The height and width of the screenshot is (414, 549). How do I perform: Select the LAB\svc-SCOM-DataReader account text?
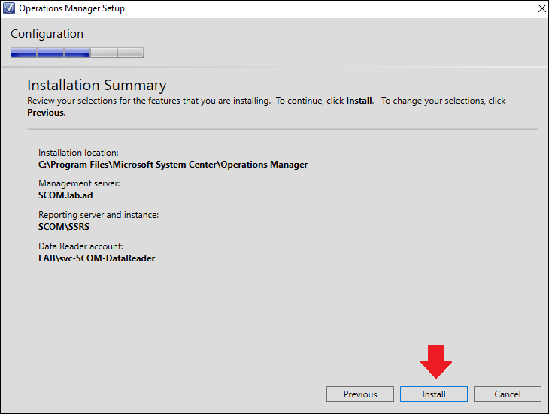96,258
